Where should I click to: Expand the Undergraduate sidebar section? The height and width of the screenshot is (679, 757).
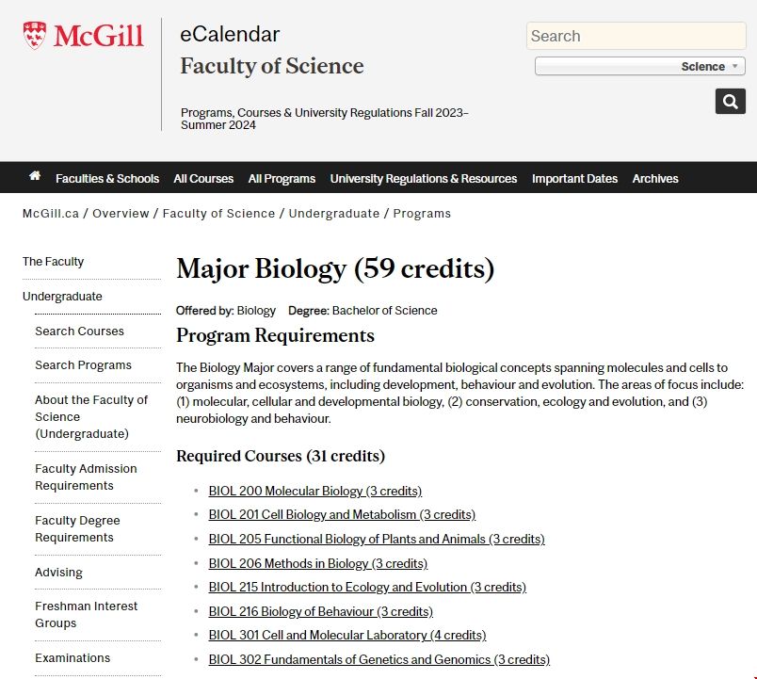62,297
